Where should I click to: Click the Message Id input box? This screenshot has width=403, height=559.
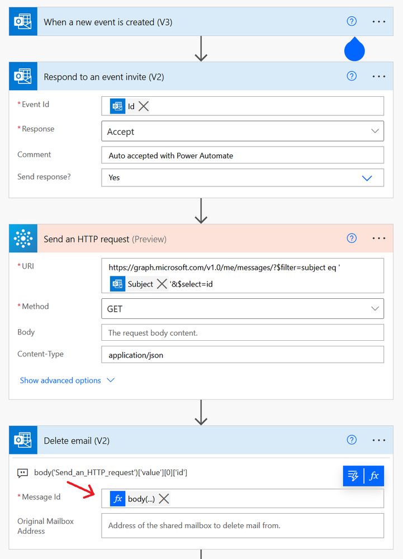pyautogui.click(x=243, y=499)
